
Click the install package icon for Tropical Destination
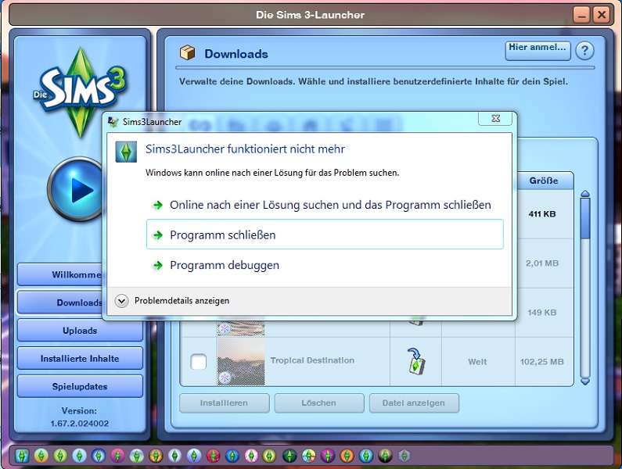tap(415, 361)
